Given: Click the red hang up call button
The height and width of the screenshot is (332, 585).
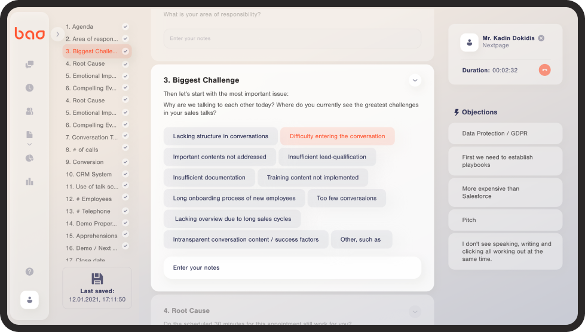Looking at the screenshot, I should click(544, 70).
